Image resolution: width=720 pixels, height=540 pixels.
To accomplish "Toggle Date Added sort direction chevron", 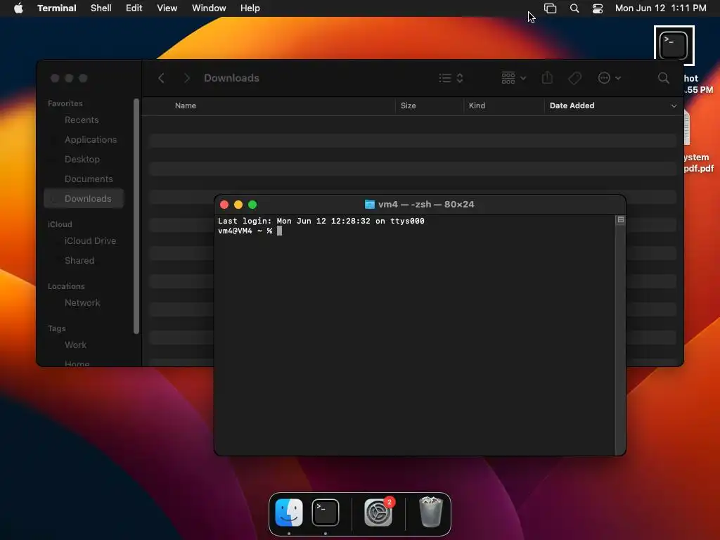I will (674, 106).
